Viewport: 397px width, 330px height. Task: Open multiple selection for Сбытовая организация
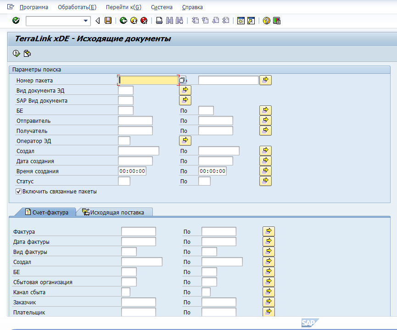click(268, 282)
